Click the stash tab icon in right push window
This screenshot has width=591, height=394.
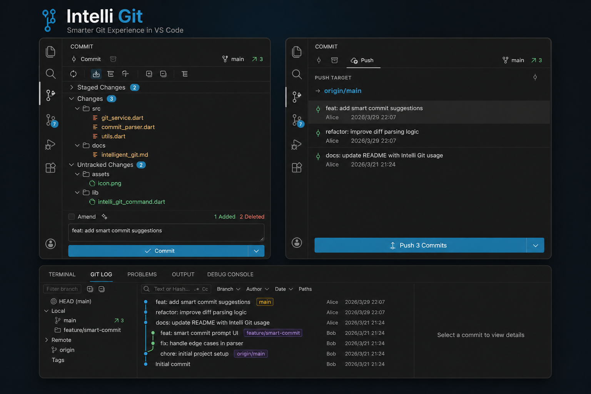(334, 60)
